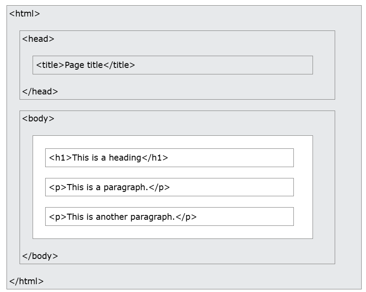
Task: Select the <p>This is a paragraph.</p> box
Action: pos(226,188)
